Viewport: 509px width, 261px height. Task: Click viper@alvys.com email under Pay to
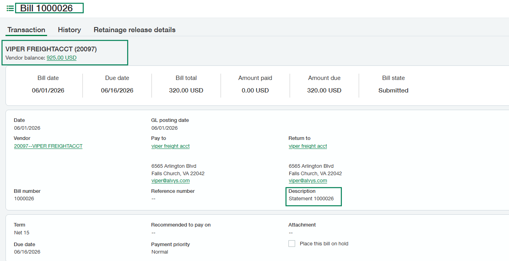pos(171,181)
